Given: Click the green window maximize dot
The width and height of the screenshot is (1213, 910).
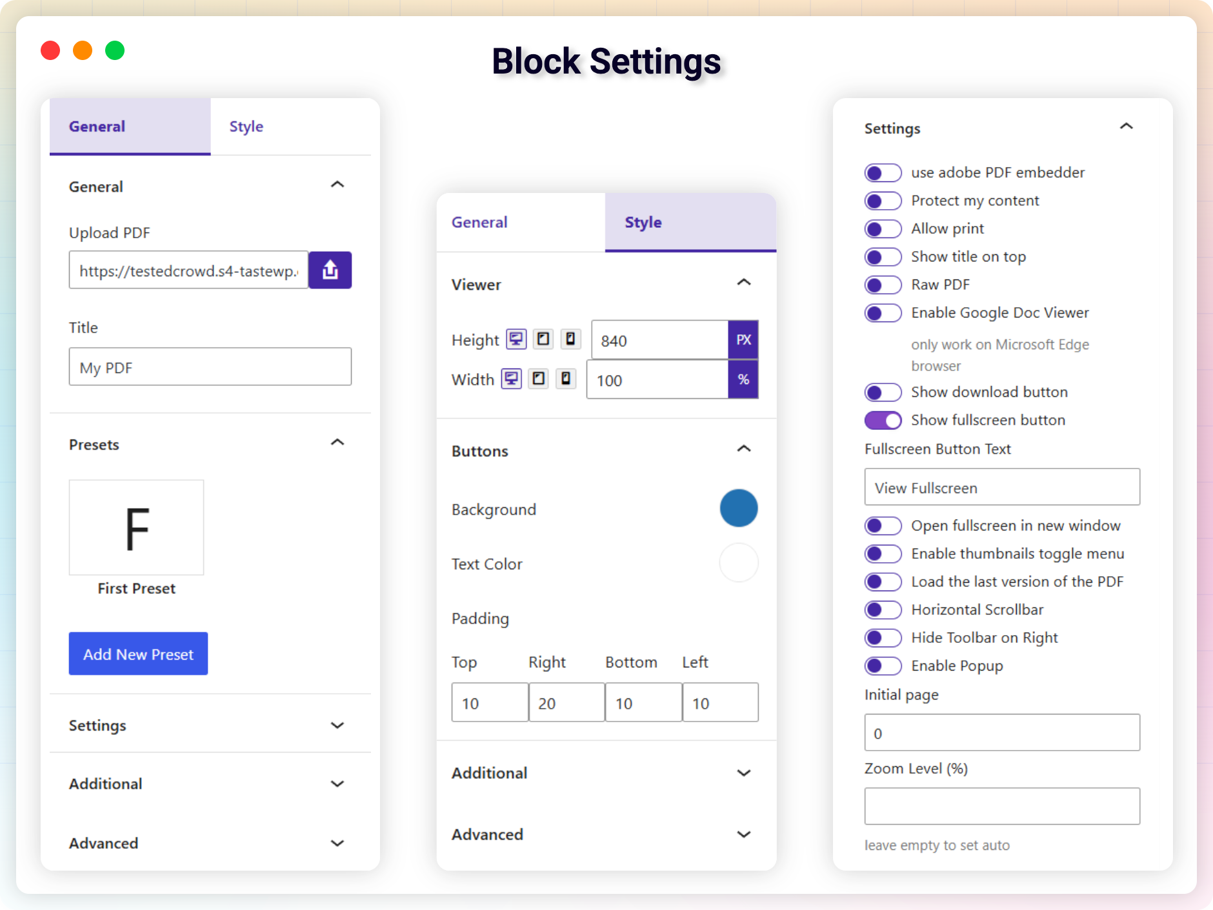Looking at the screenshot, I should pos(115,50).
